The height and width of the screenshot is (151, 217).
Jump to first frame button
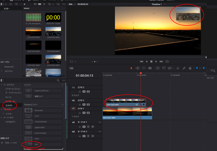coord(141,61)
